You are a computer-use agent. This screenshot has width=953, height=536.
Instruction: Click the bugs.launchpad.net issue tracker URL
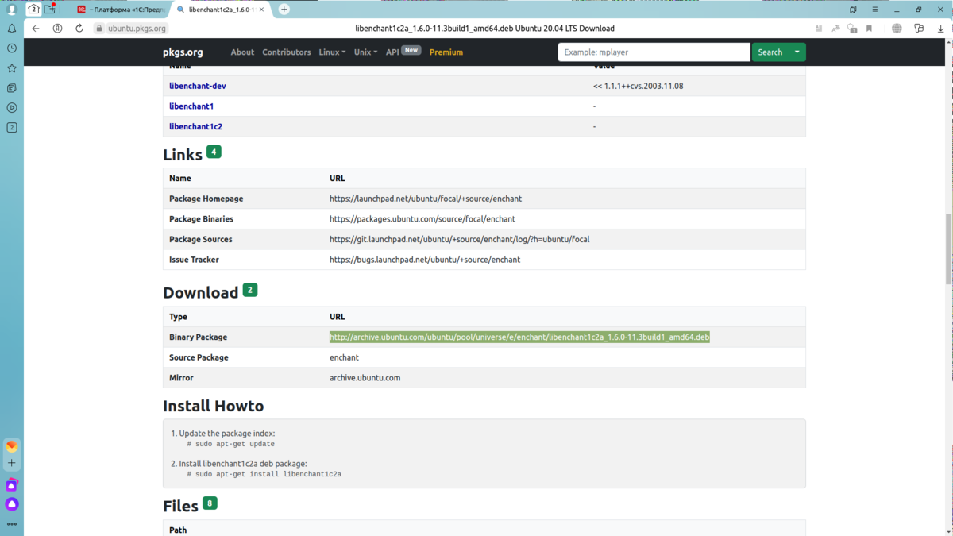point(425,260)
